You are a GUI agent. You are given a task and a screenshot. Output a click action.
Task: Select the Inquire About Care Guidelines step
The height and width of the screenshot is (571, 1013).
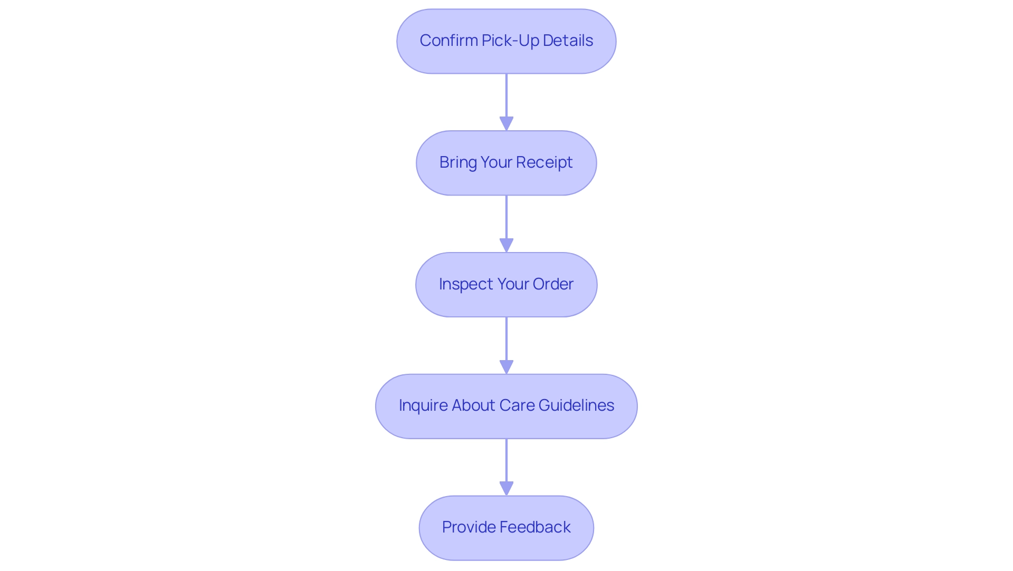coord(506,405)
